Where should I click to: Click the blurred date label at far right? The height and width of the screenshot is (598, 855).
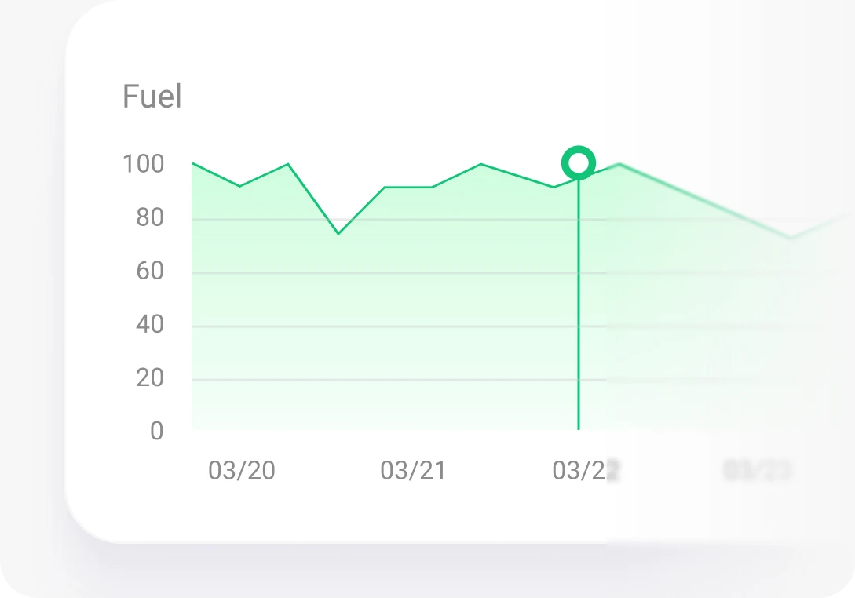pos(757,470)
